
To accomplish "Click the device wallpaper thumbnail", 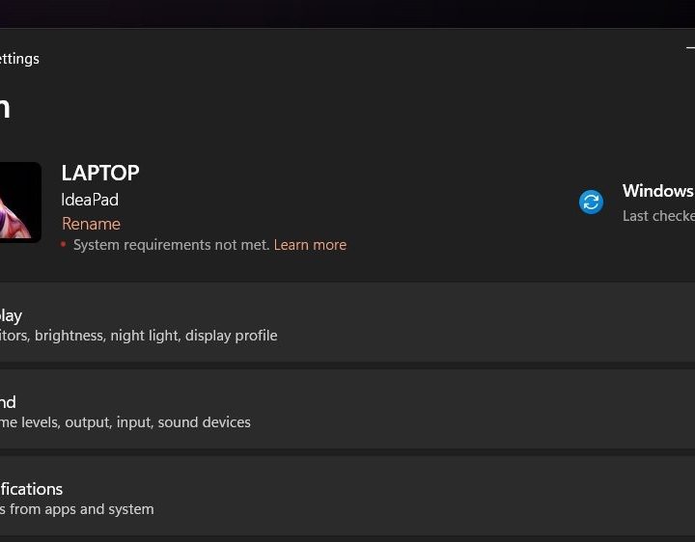I will click(x=20, y=203).
